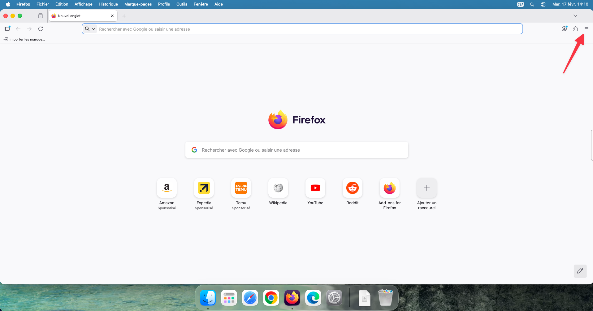This screenshot has height=311, width=593.
Task: Open Control Center in the menu bar
Action: point(543,4)
